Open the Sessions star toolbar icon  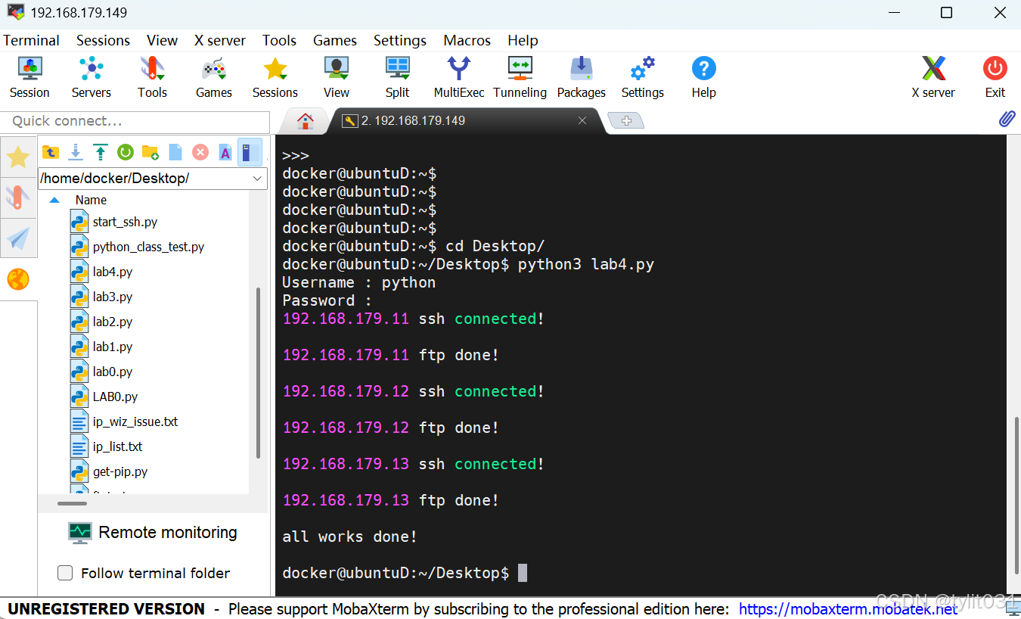[275, 77]
